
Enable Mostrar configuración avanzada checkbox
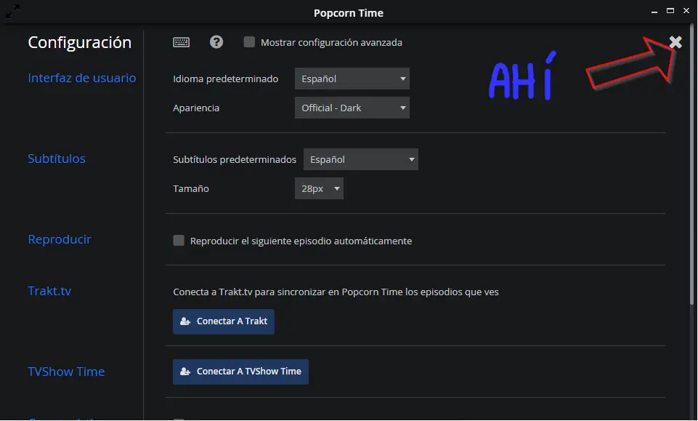(249, 42)
